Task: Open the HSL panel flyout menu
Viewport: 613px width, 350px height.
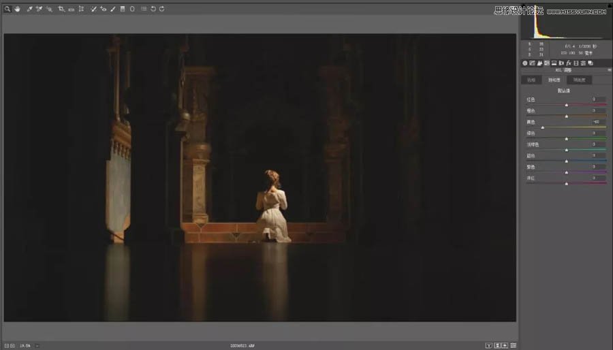Action: [x=610, y=70]
